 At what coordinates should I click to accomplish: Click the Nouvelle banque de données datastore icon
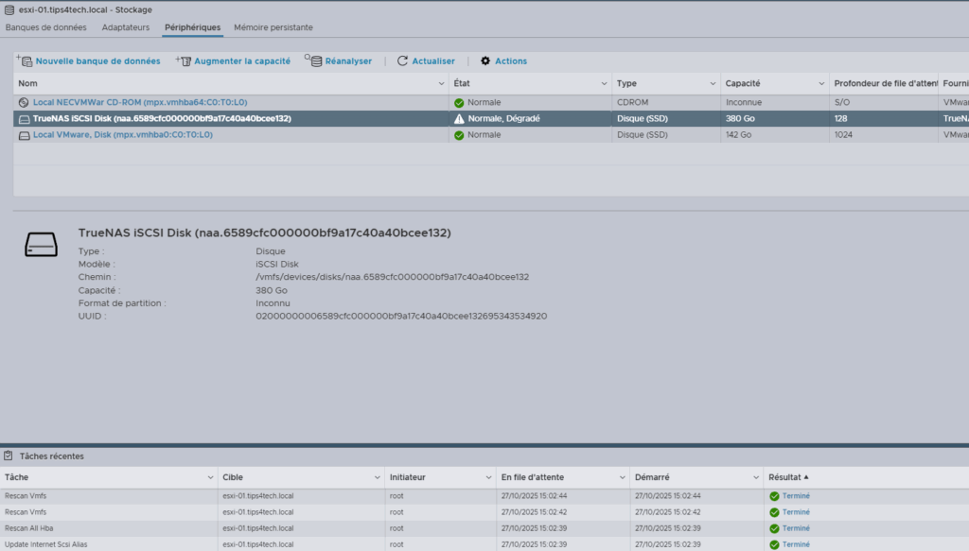pyautogui.click(x=25, y=60)
